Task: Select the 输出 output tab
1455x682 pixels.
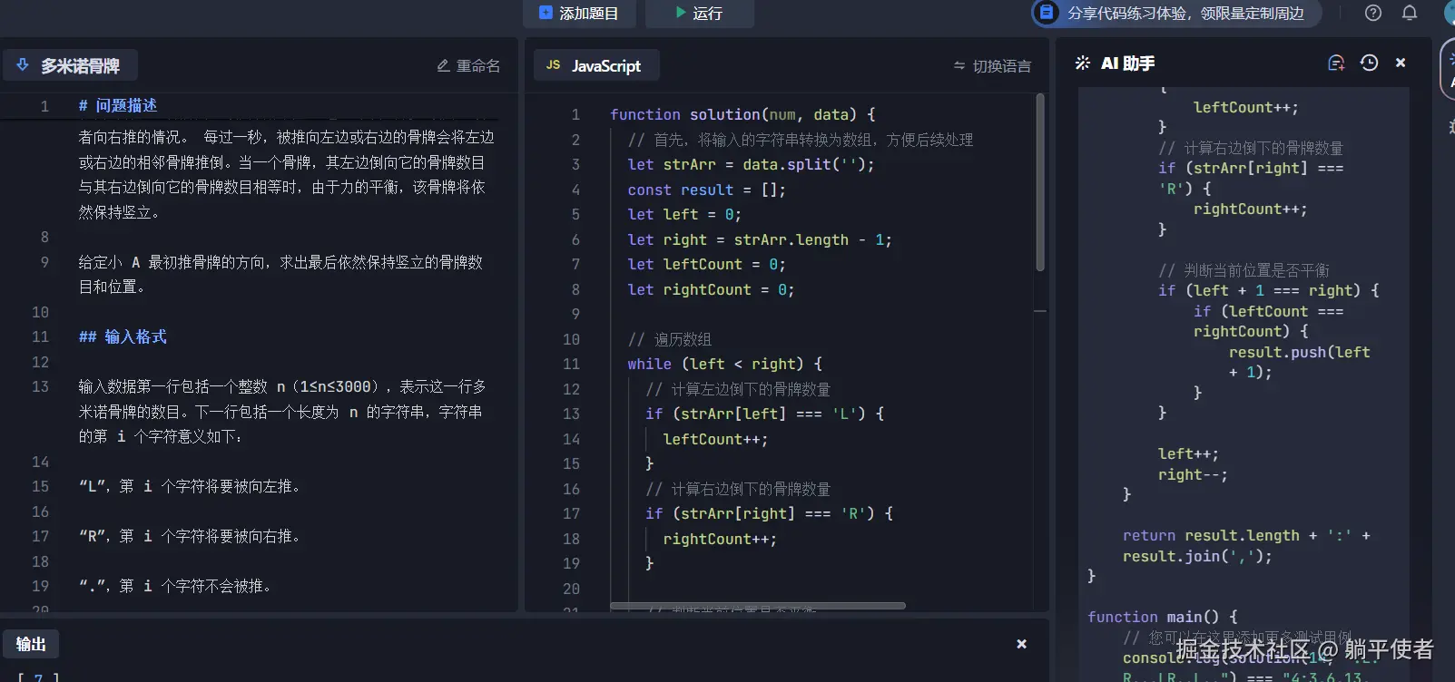Action: 31,644
